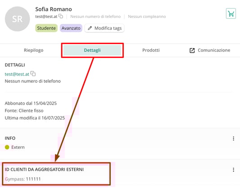The image size is (240, 188).
Task: Click the Gympass ID 111111 entry
Action: pos(23,179)
